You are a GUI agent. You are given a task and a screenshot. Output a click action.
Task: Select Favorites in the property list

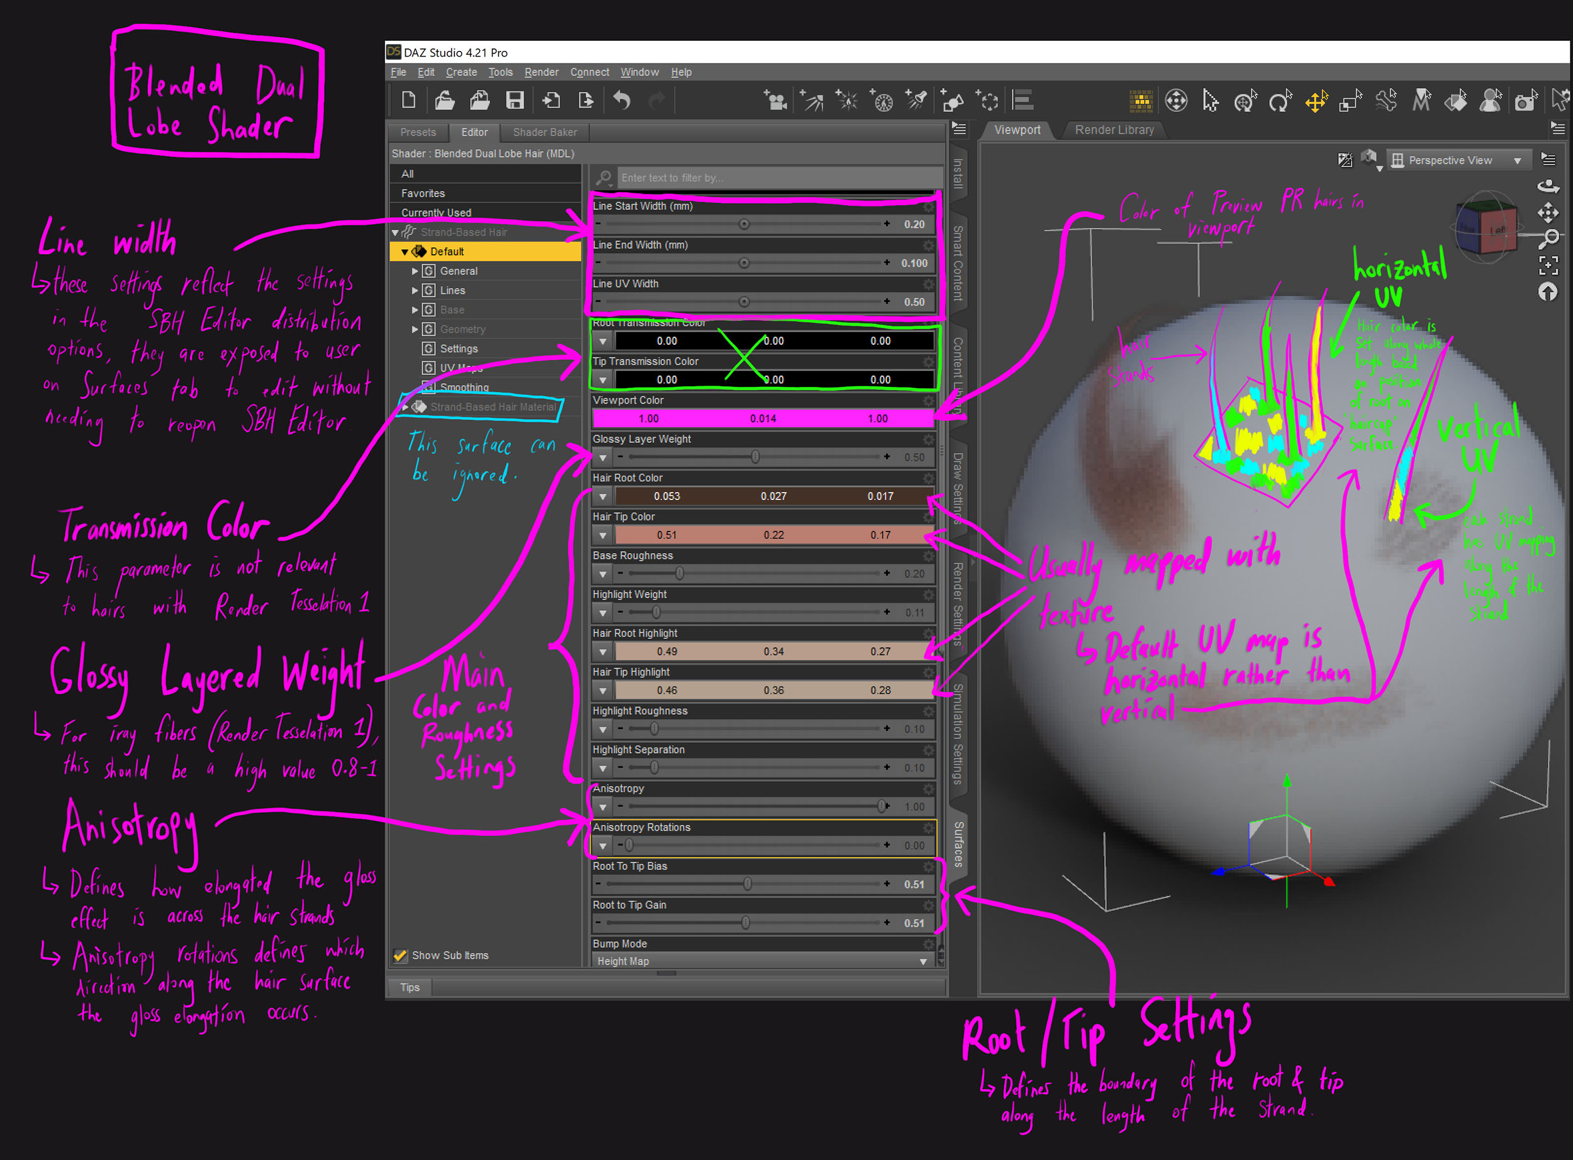point(423,193)
